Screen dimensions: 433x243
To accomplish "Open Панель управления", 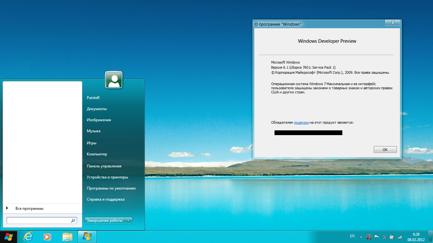I will [104, 166].
